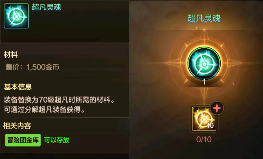Click the 可通过分解超凡装备获得 description line
Image resolution: width=263 pixels, height=159 pixels.
(44, 110)
